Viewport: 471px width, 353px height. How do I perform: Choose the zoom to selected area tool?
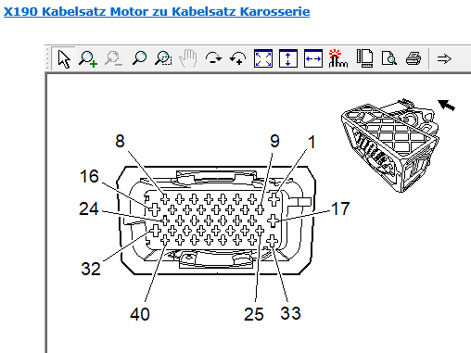[x=163, y=58]
